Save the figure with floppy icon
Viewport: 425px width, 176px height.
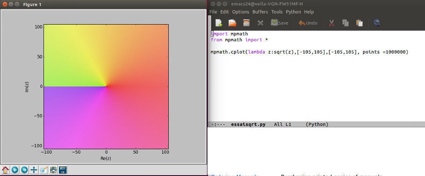pyautogui.click(x=62, y=170)
